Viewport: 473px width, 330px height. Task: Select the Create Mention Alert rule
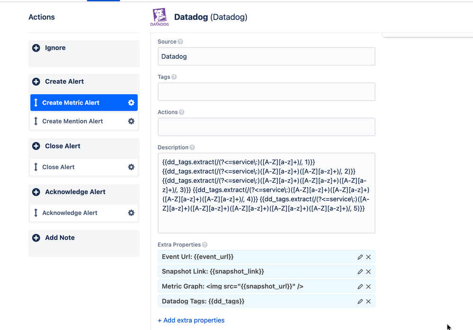[84, 121]
